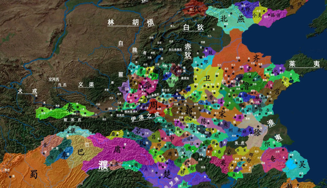Click the '随' state label

click(x=179, y=160)
